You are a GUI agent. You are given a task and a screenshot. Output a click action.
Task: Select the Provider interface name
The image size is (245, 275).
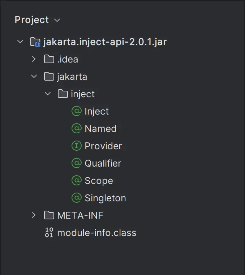(x=103, y=146)
